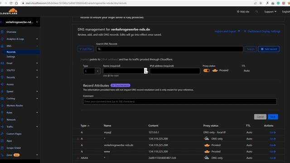The width and height of the screenshot is (290, 163).
Task: Select Records under DNS
Action: [11, 52]
